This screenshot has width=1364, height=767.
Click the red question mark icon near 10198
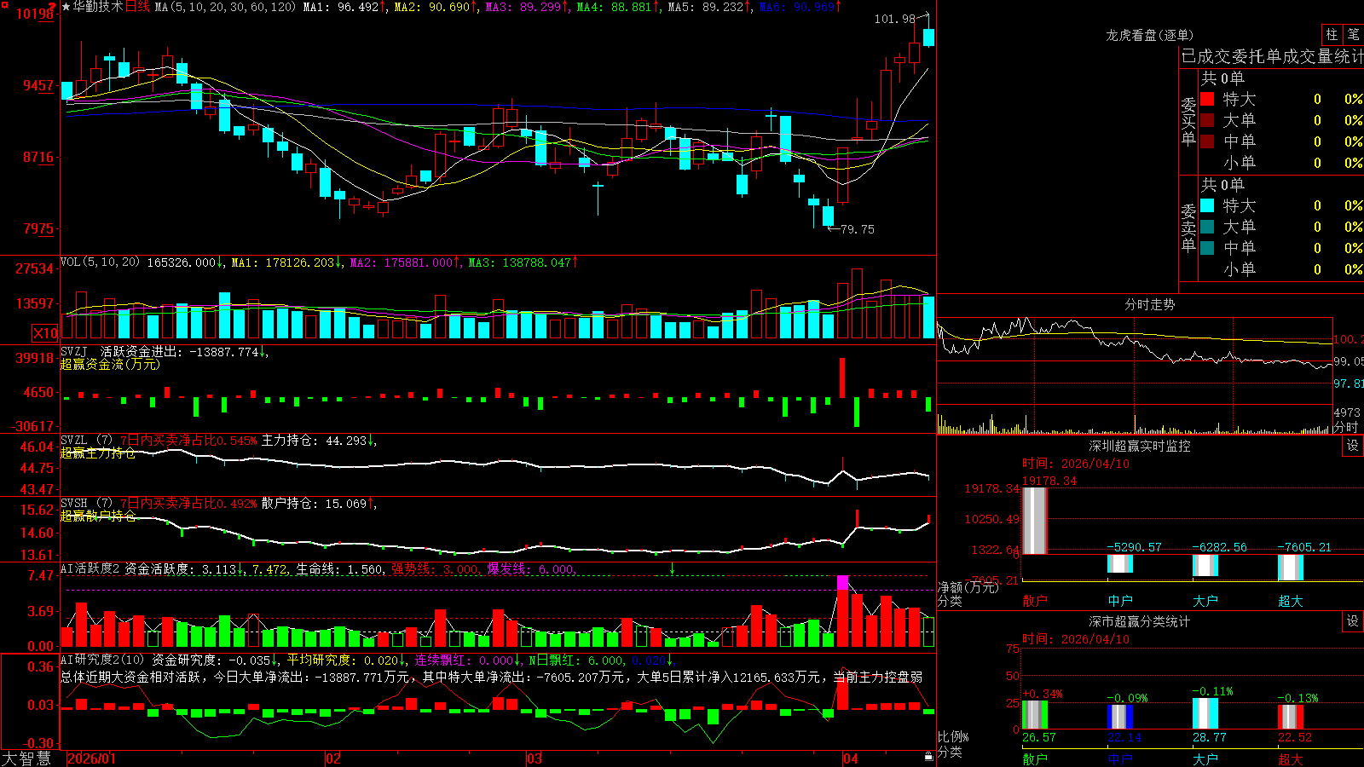52,7
